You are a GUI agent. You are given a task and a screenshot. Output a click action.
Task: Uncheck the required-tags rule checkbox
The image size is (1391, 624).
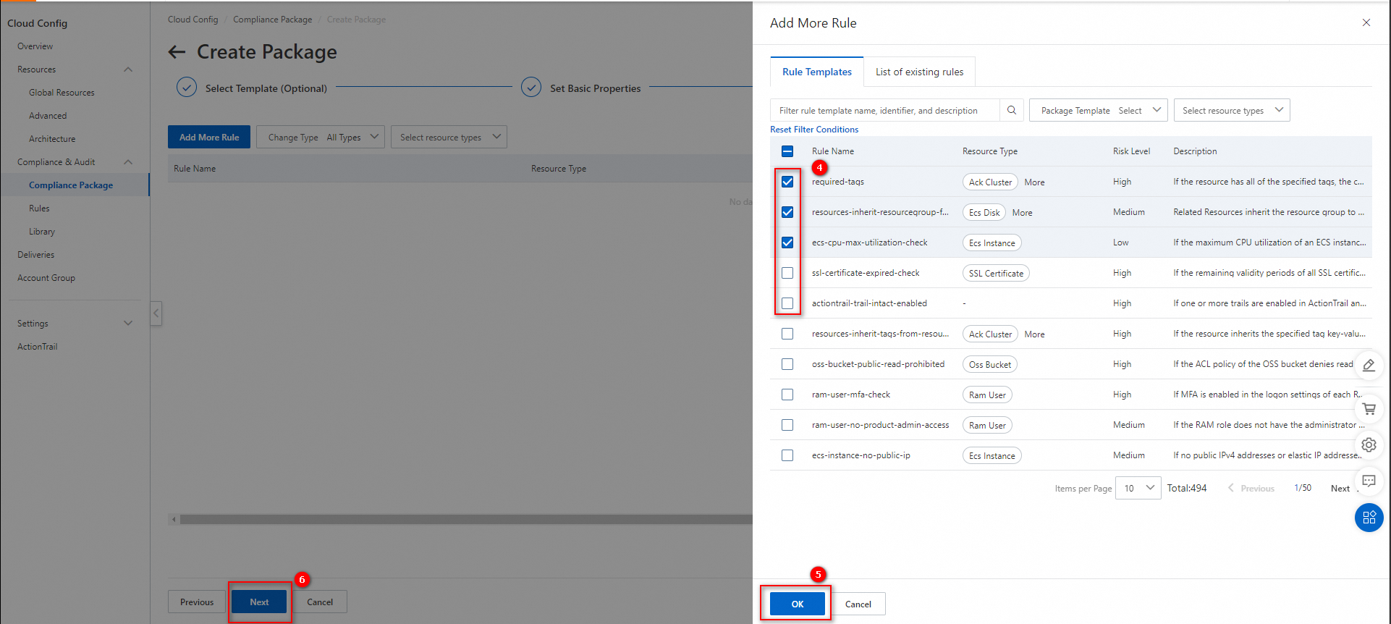click(x=787, y=182)
